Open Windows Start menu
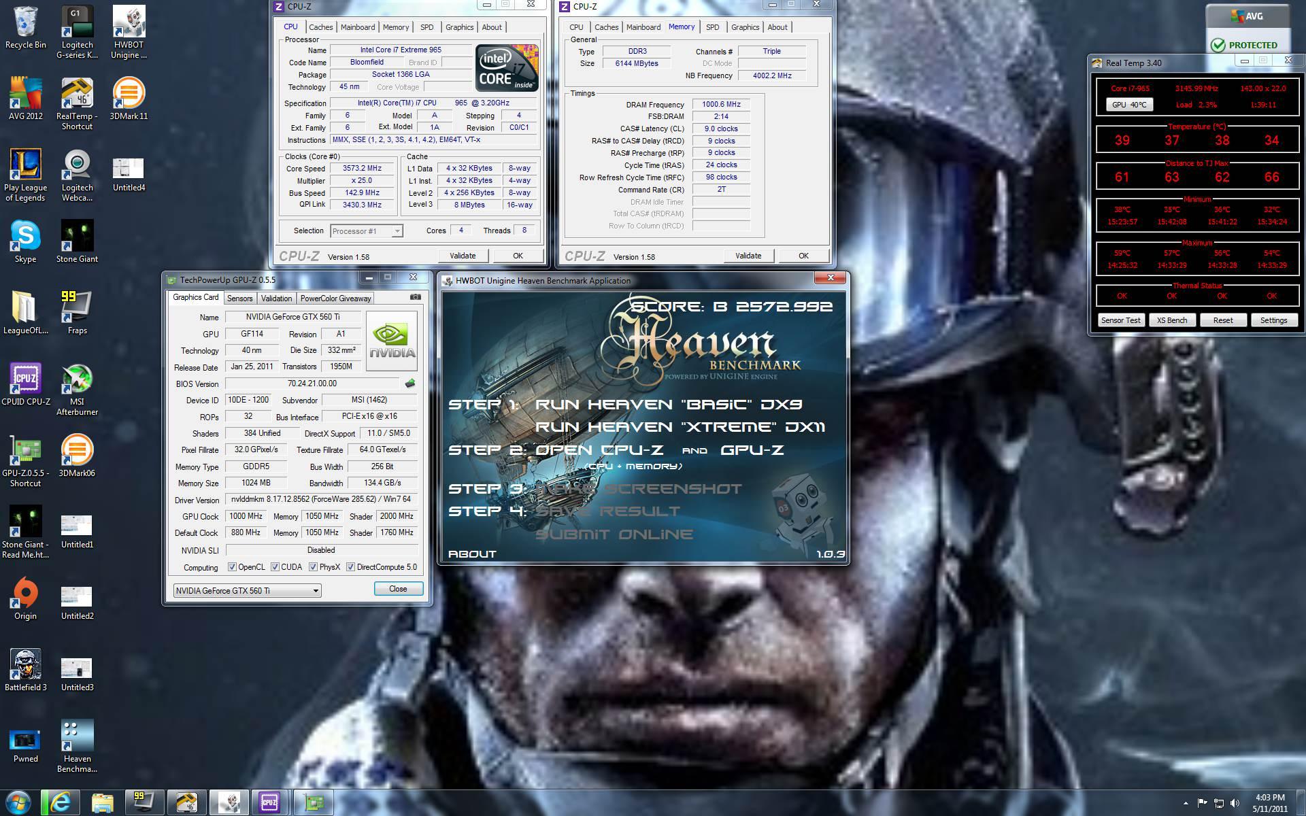 click(18, 802)
